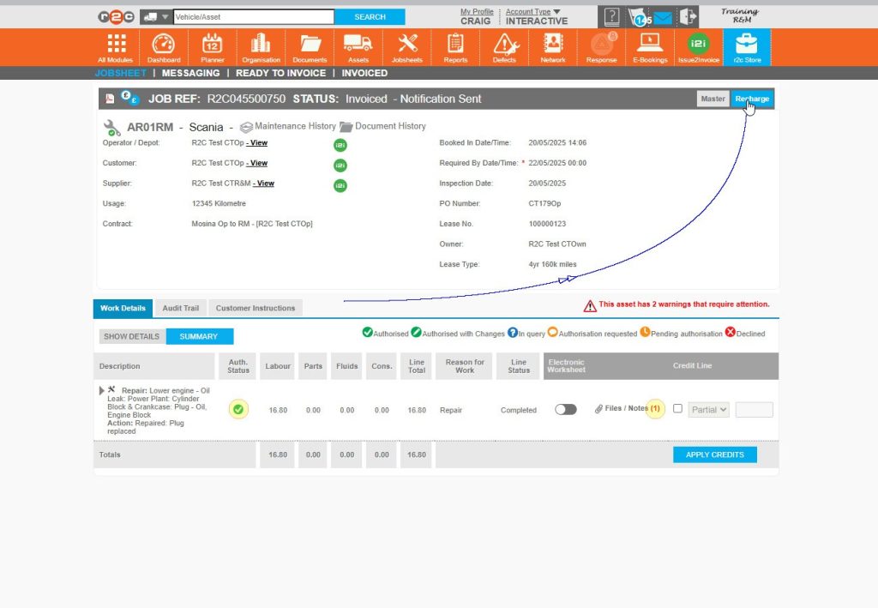The image size is (878, 608).
Task: Open Jobsheets via the crossed tools icon
Action: point(407,43)
